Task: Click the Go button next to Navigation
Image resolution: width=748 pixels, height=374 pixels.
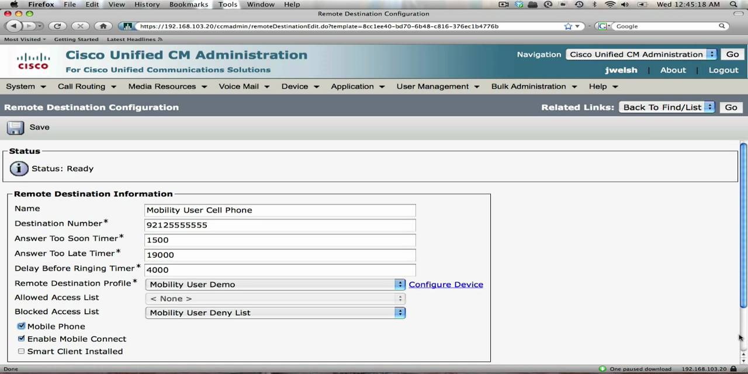Action: 733,54
